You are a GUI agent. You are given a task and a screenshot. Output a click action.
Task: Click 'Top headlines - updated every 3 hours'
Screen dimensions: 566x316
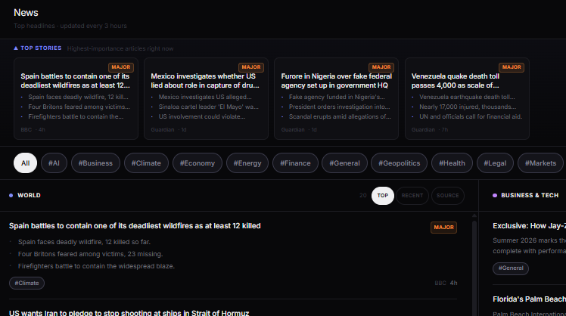70,26
